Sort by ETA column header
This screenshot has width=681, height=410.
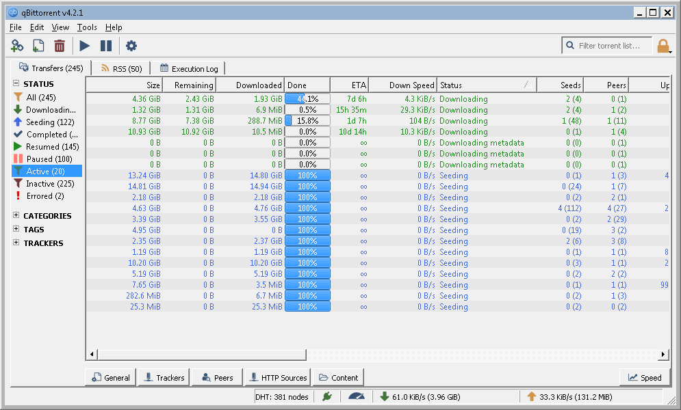click(349, 85)
